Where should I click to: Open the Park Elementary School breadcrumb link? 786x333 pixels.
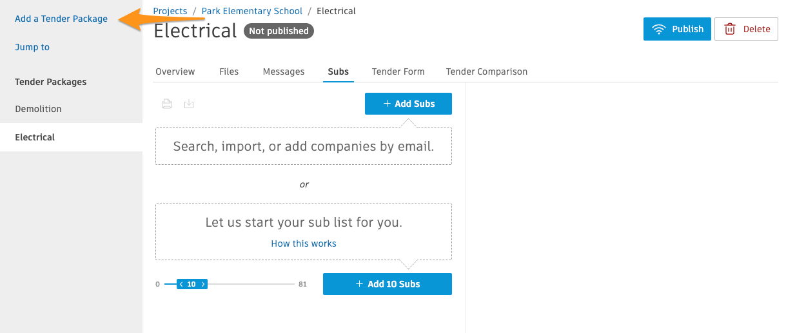[252, 11]
